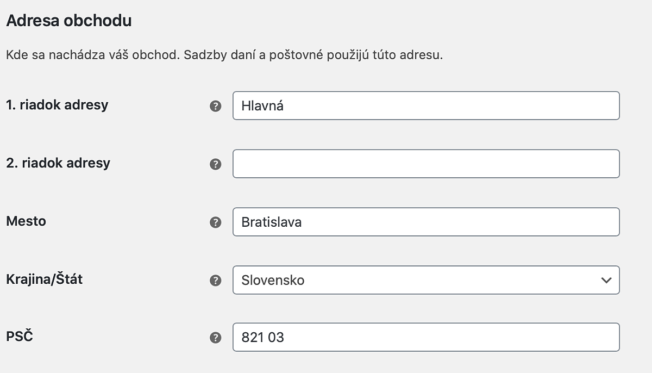Click the 'Mesto' label text
The image size is (652, 373).
26,221
